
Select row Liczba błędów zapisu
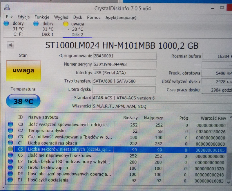click(116, 168)
